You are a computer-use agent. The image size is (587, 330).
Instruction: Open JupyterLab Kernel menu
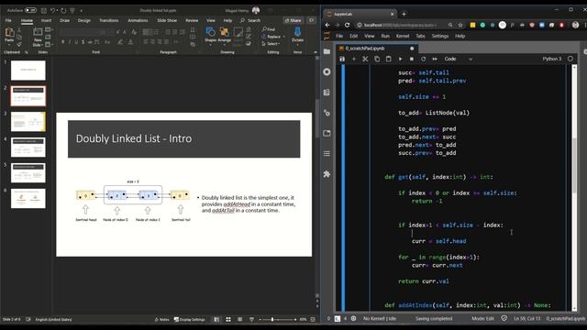[x=403, y=36]
